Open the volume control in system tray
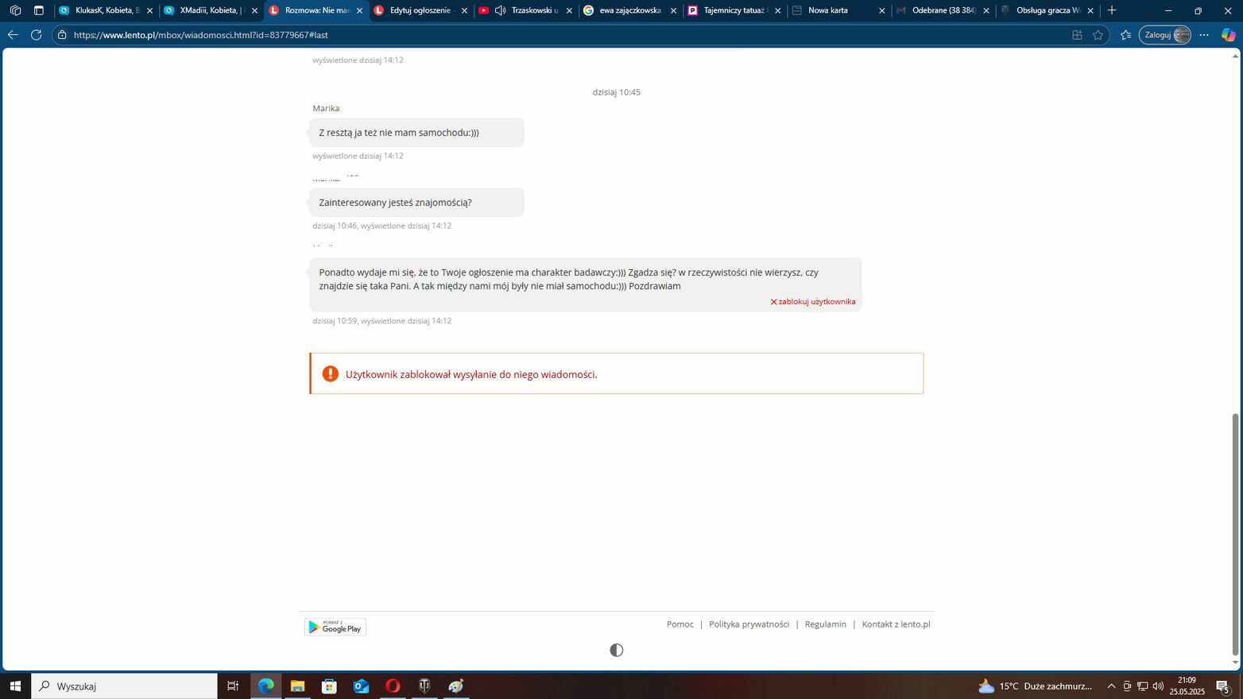The height and width of the screenshot is (699, 1243). (1158, 686)
